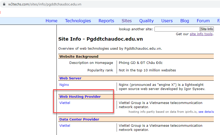Open the Web Server heading link

(x=70, y=78)
